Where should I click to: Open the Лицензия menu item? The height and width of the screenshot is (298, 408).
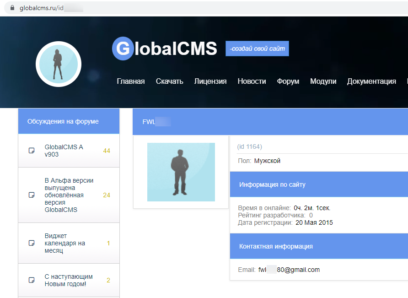[x=210, y=81]
